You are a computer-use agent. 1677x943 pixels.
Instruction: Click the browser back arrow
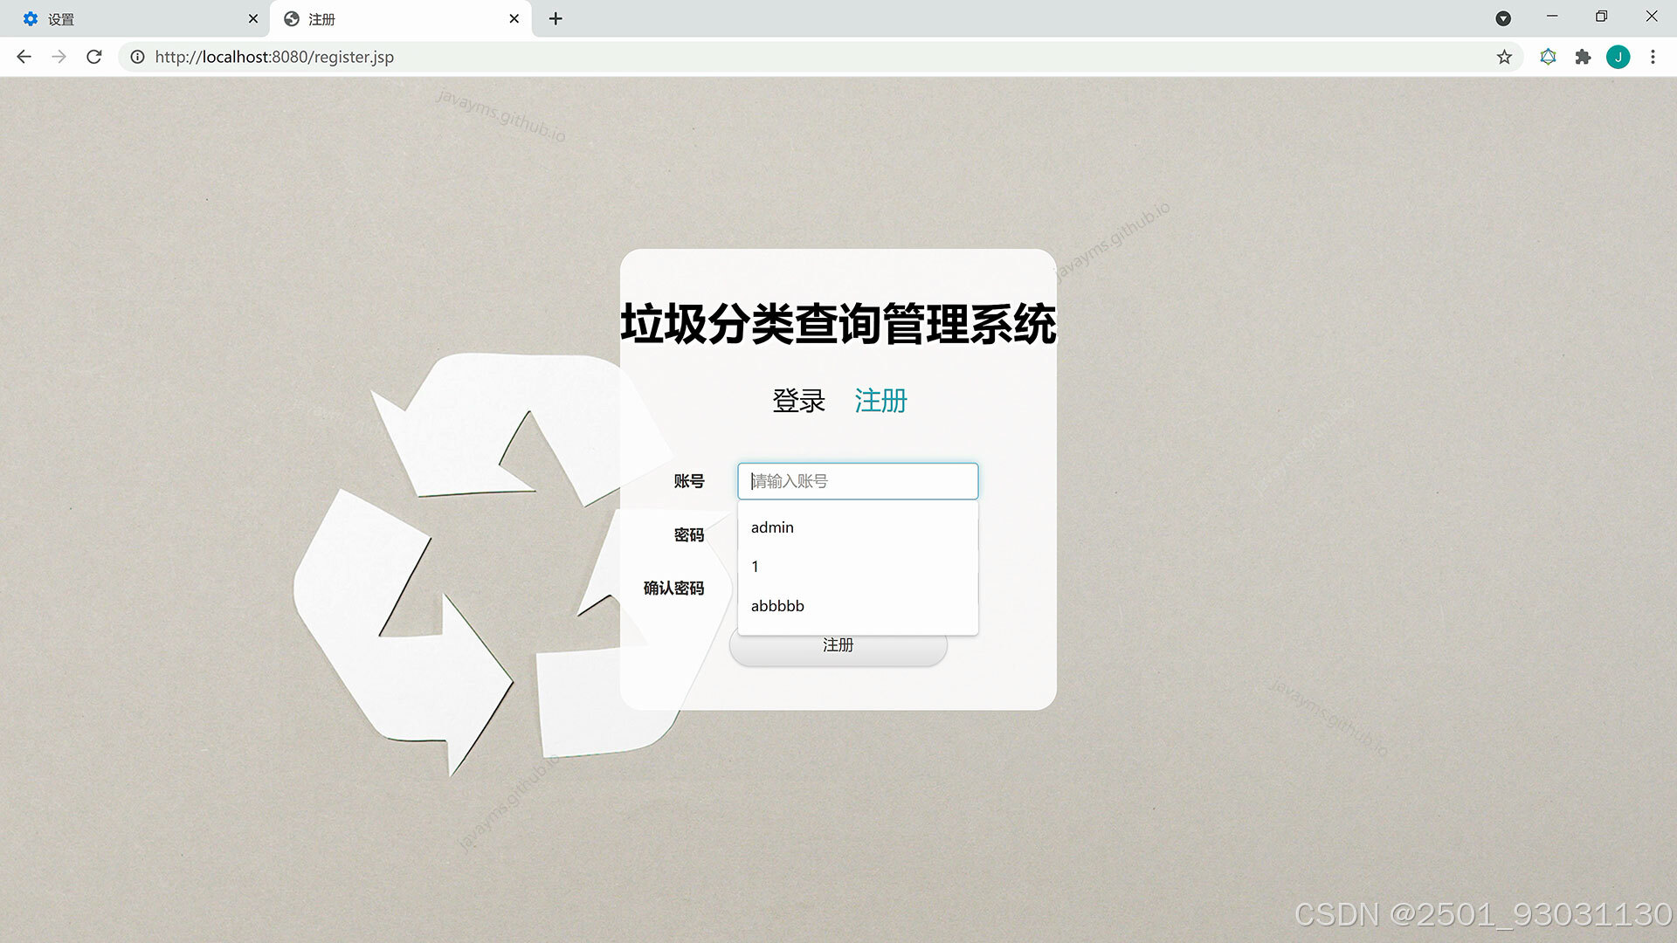(x=24, y=57)
